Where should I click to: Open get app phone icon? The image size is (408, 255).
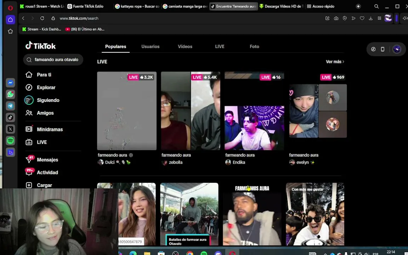click(x=382, y=49)
